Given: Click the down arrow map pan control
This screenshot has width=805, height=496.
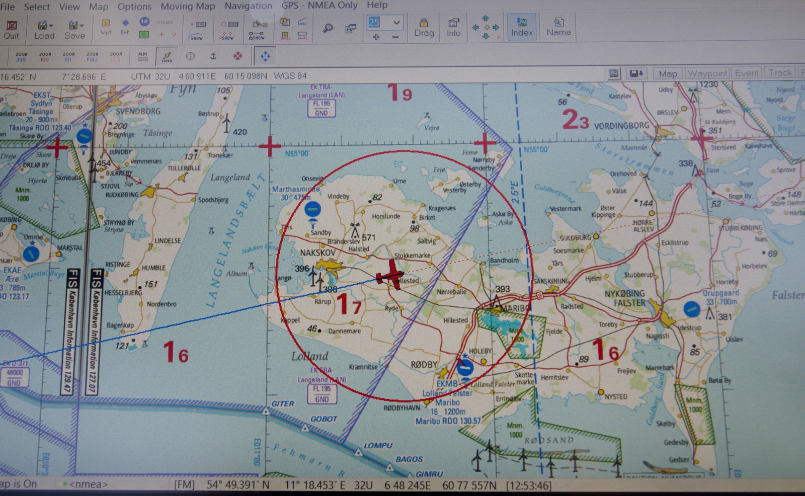Looking at the screenshot, I should (486, 36).
